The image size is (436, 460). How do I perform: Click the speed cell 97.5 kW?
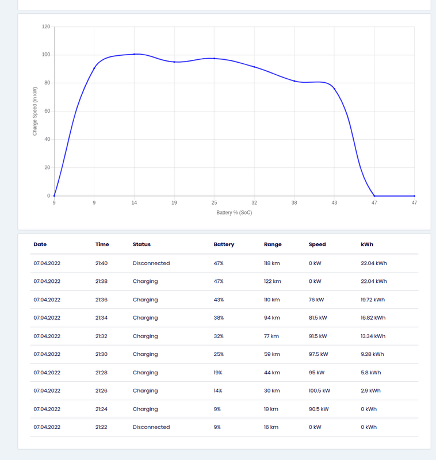tap(318, 354)
